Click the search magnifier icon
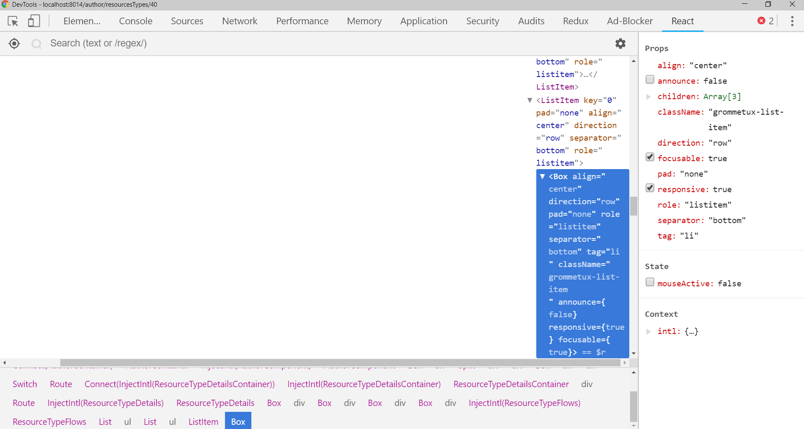Image resolution: width=804 pixels, height=429 pixels. tap(36, 44)
